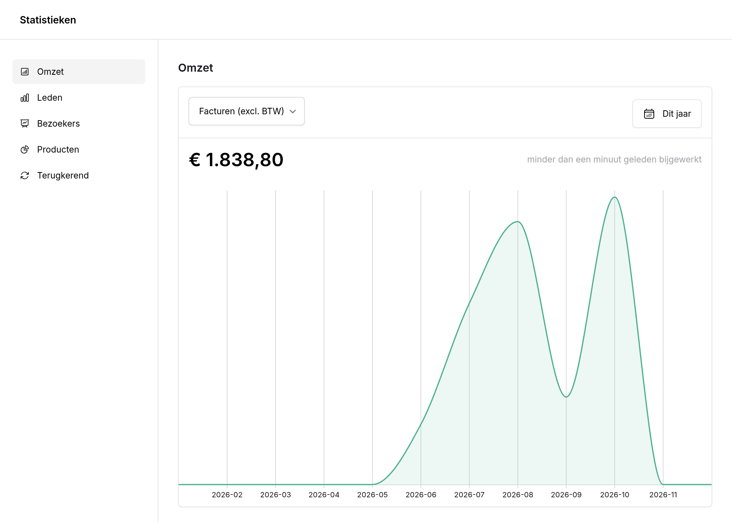Click the Leden bar graph icon

25,98
